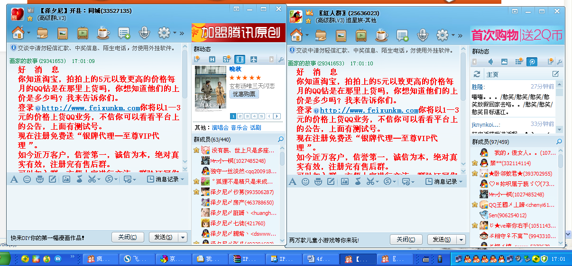Select highlighted P tab in 红人群 群动态

click(x=532, y=62)
